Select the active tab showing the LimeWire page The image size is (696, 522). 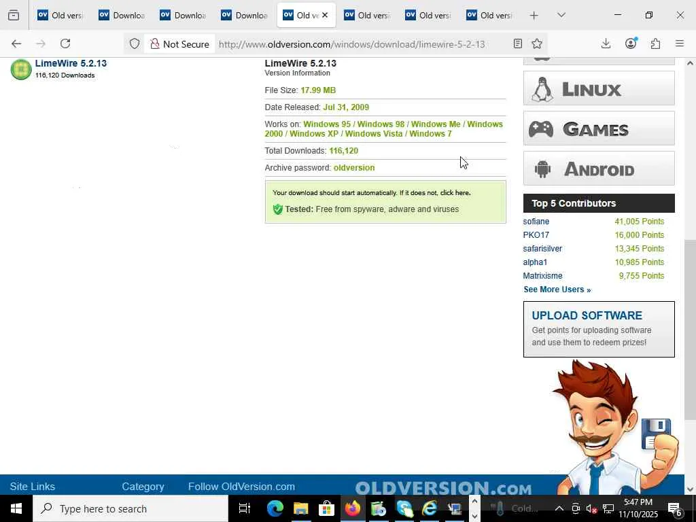click(x=307, y=15)
